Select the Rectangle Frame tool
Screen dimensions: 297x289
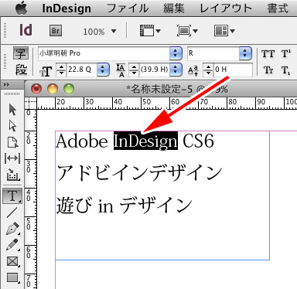[12, 261]
